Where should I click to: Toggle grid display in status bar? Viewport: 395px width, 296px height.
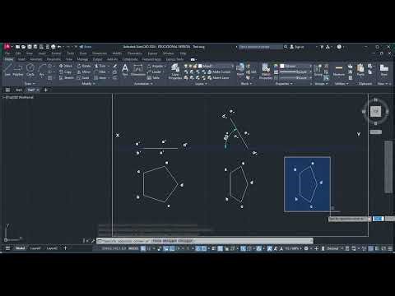(143, 248)
